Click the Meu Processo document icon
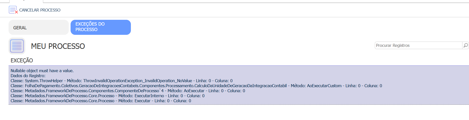 coord(17,46)
